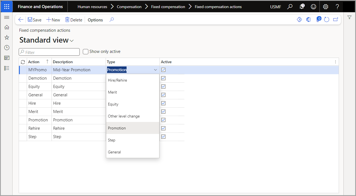Click Fixed compensation actions breadcrumb
This screenshot has width=356, height=196.
click(x=218, y=7)
